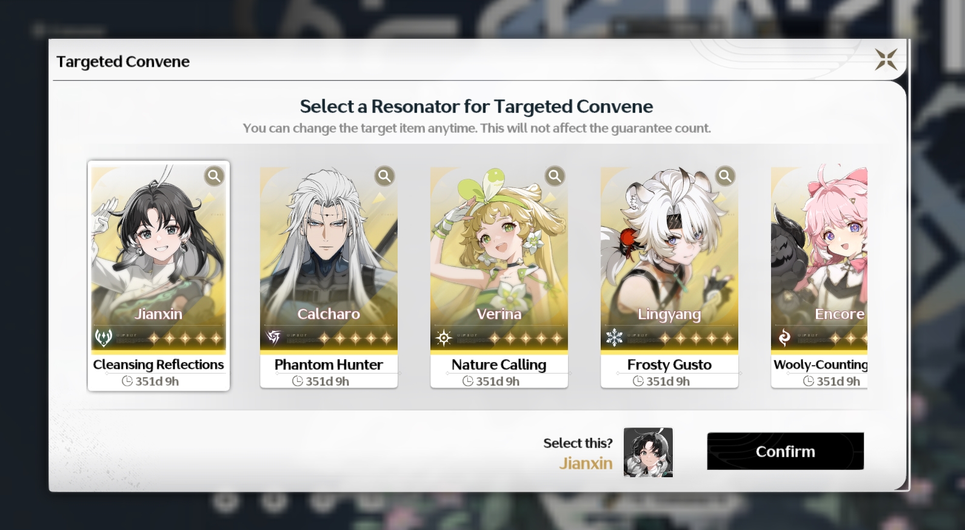
Task: Open Lingyang's detail magnifier icon
Action: coord(725,176)
